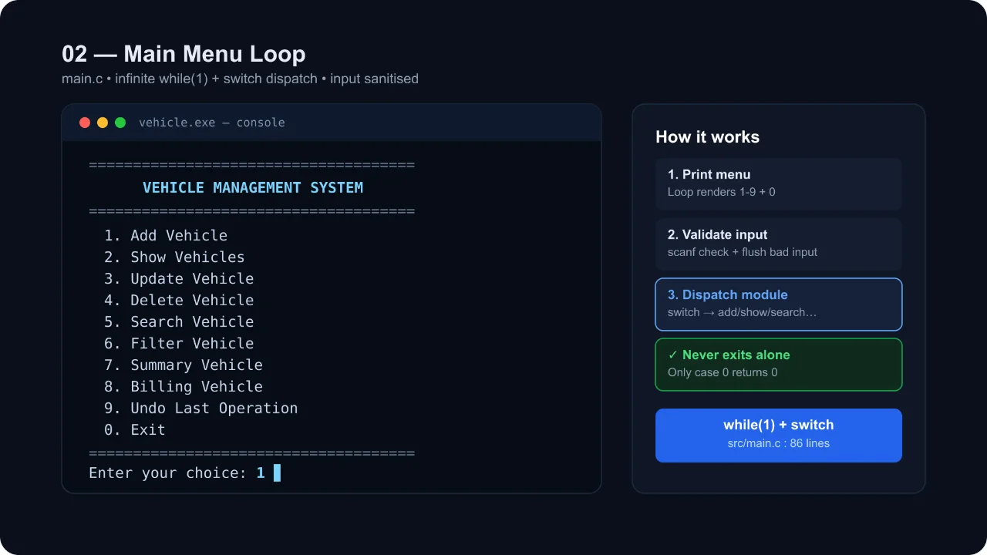Click '9. Undo Last Operation' line
The image size is (987, 555).
pos(200,408)
